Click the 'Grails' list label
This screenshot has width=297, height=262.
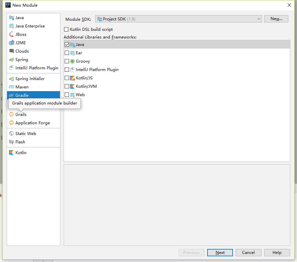coord(21,115)
